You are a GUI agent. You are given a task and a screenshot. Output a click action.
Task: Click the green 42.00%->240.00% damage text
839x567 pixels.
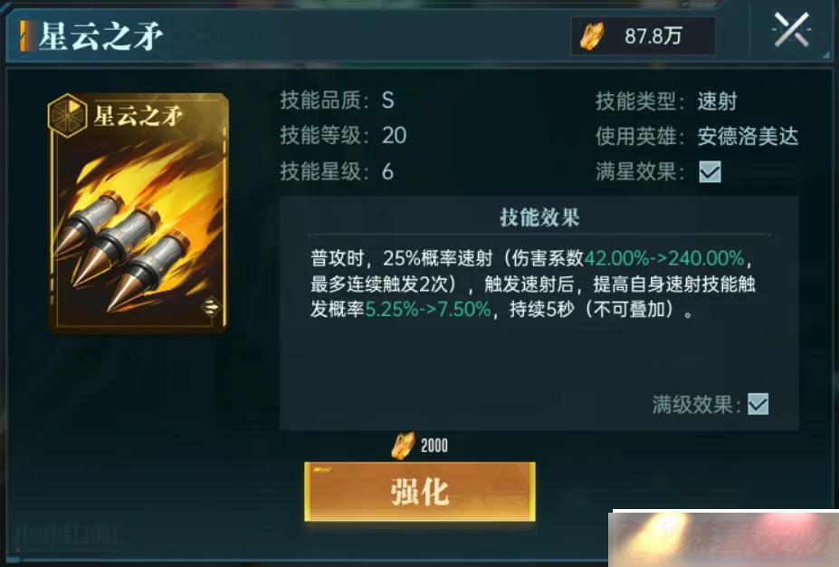[x=664, y=259]
